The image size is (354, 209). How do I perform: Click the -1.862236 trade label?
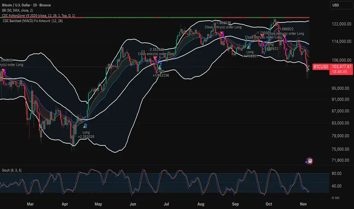(223, 23)
